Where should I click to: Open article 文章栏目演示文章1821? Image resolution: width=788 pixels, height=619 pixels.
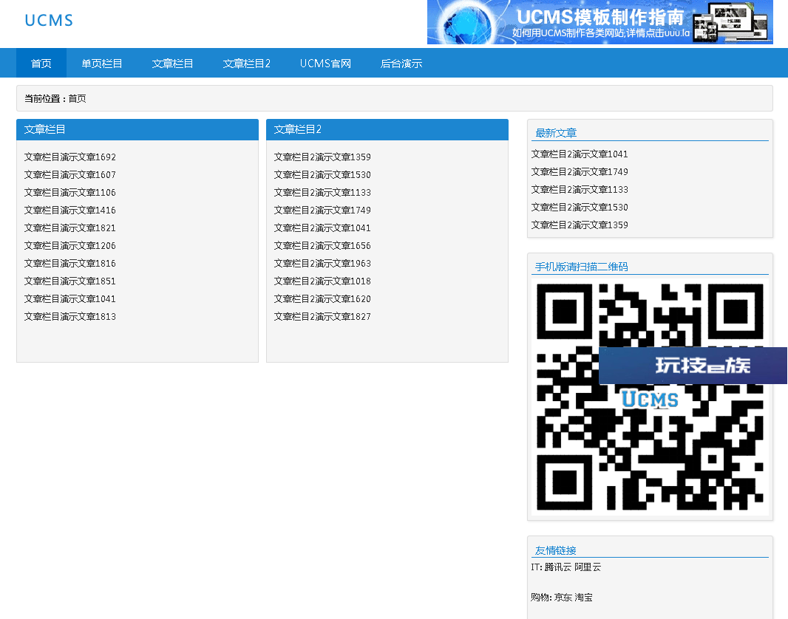tap(69, 228)
